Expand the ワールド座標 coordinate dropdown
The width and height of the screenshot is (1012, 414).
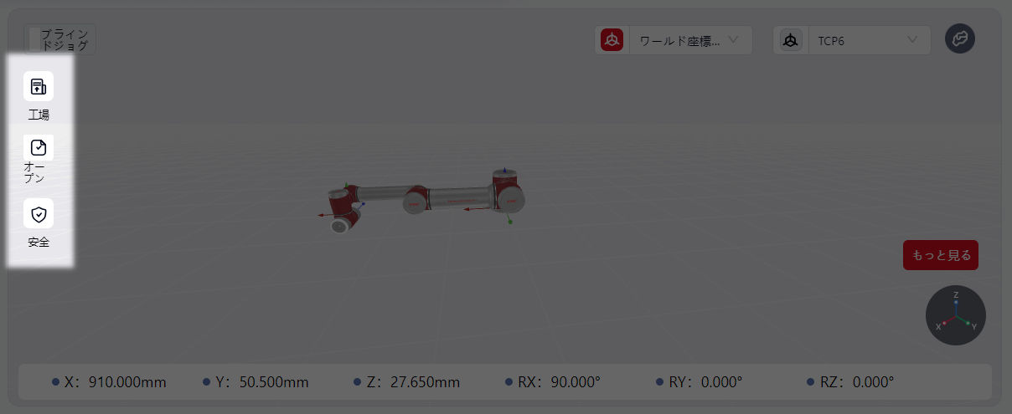pos(689,40)
